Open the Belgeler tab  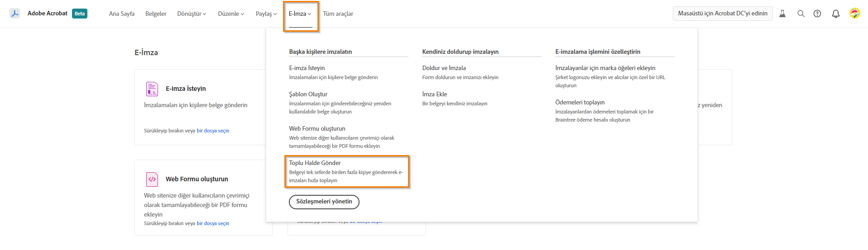tap(156, 14)
